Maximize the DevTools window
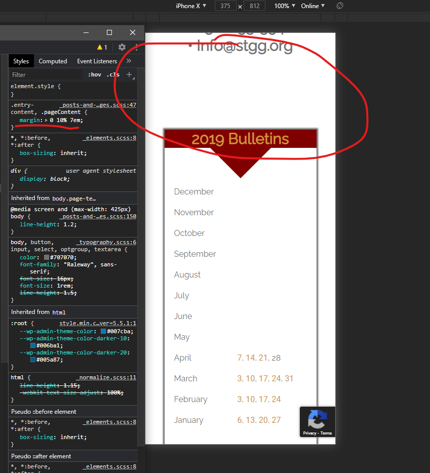This screenshot has width=430, height=473. pos(109,32)
